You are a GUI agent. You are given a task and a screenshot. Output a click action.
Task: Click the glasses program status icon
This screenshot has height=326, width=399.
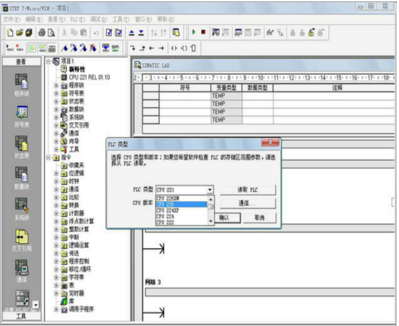(270, 33)
